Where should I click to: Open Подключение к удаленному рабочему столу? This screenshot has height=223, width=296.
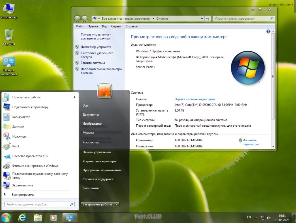click(x=40, y=176)
